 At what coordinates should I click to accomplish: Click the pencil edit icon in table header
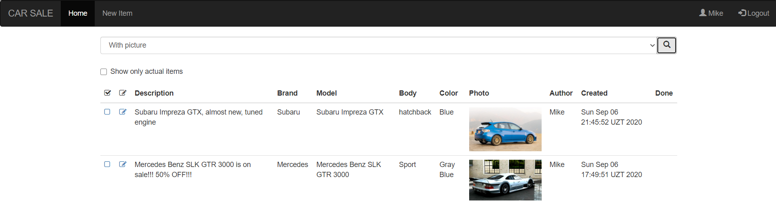pos(123,93)
